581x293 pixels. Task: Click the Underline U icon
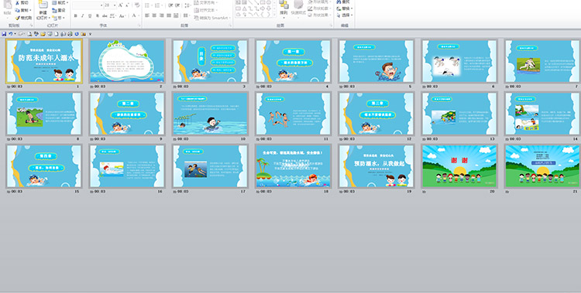click(x=90, y=16)
